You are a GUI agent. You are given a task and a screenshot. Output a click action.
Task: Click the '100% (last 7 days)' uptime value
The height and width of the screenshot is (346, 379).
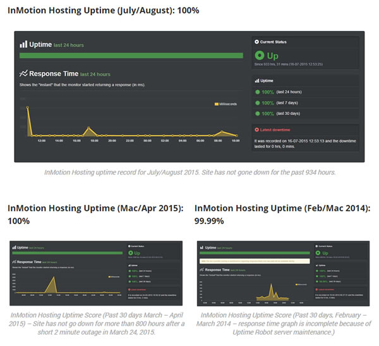280,103
